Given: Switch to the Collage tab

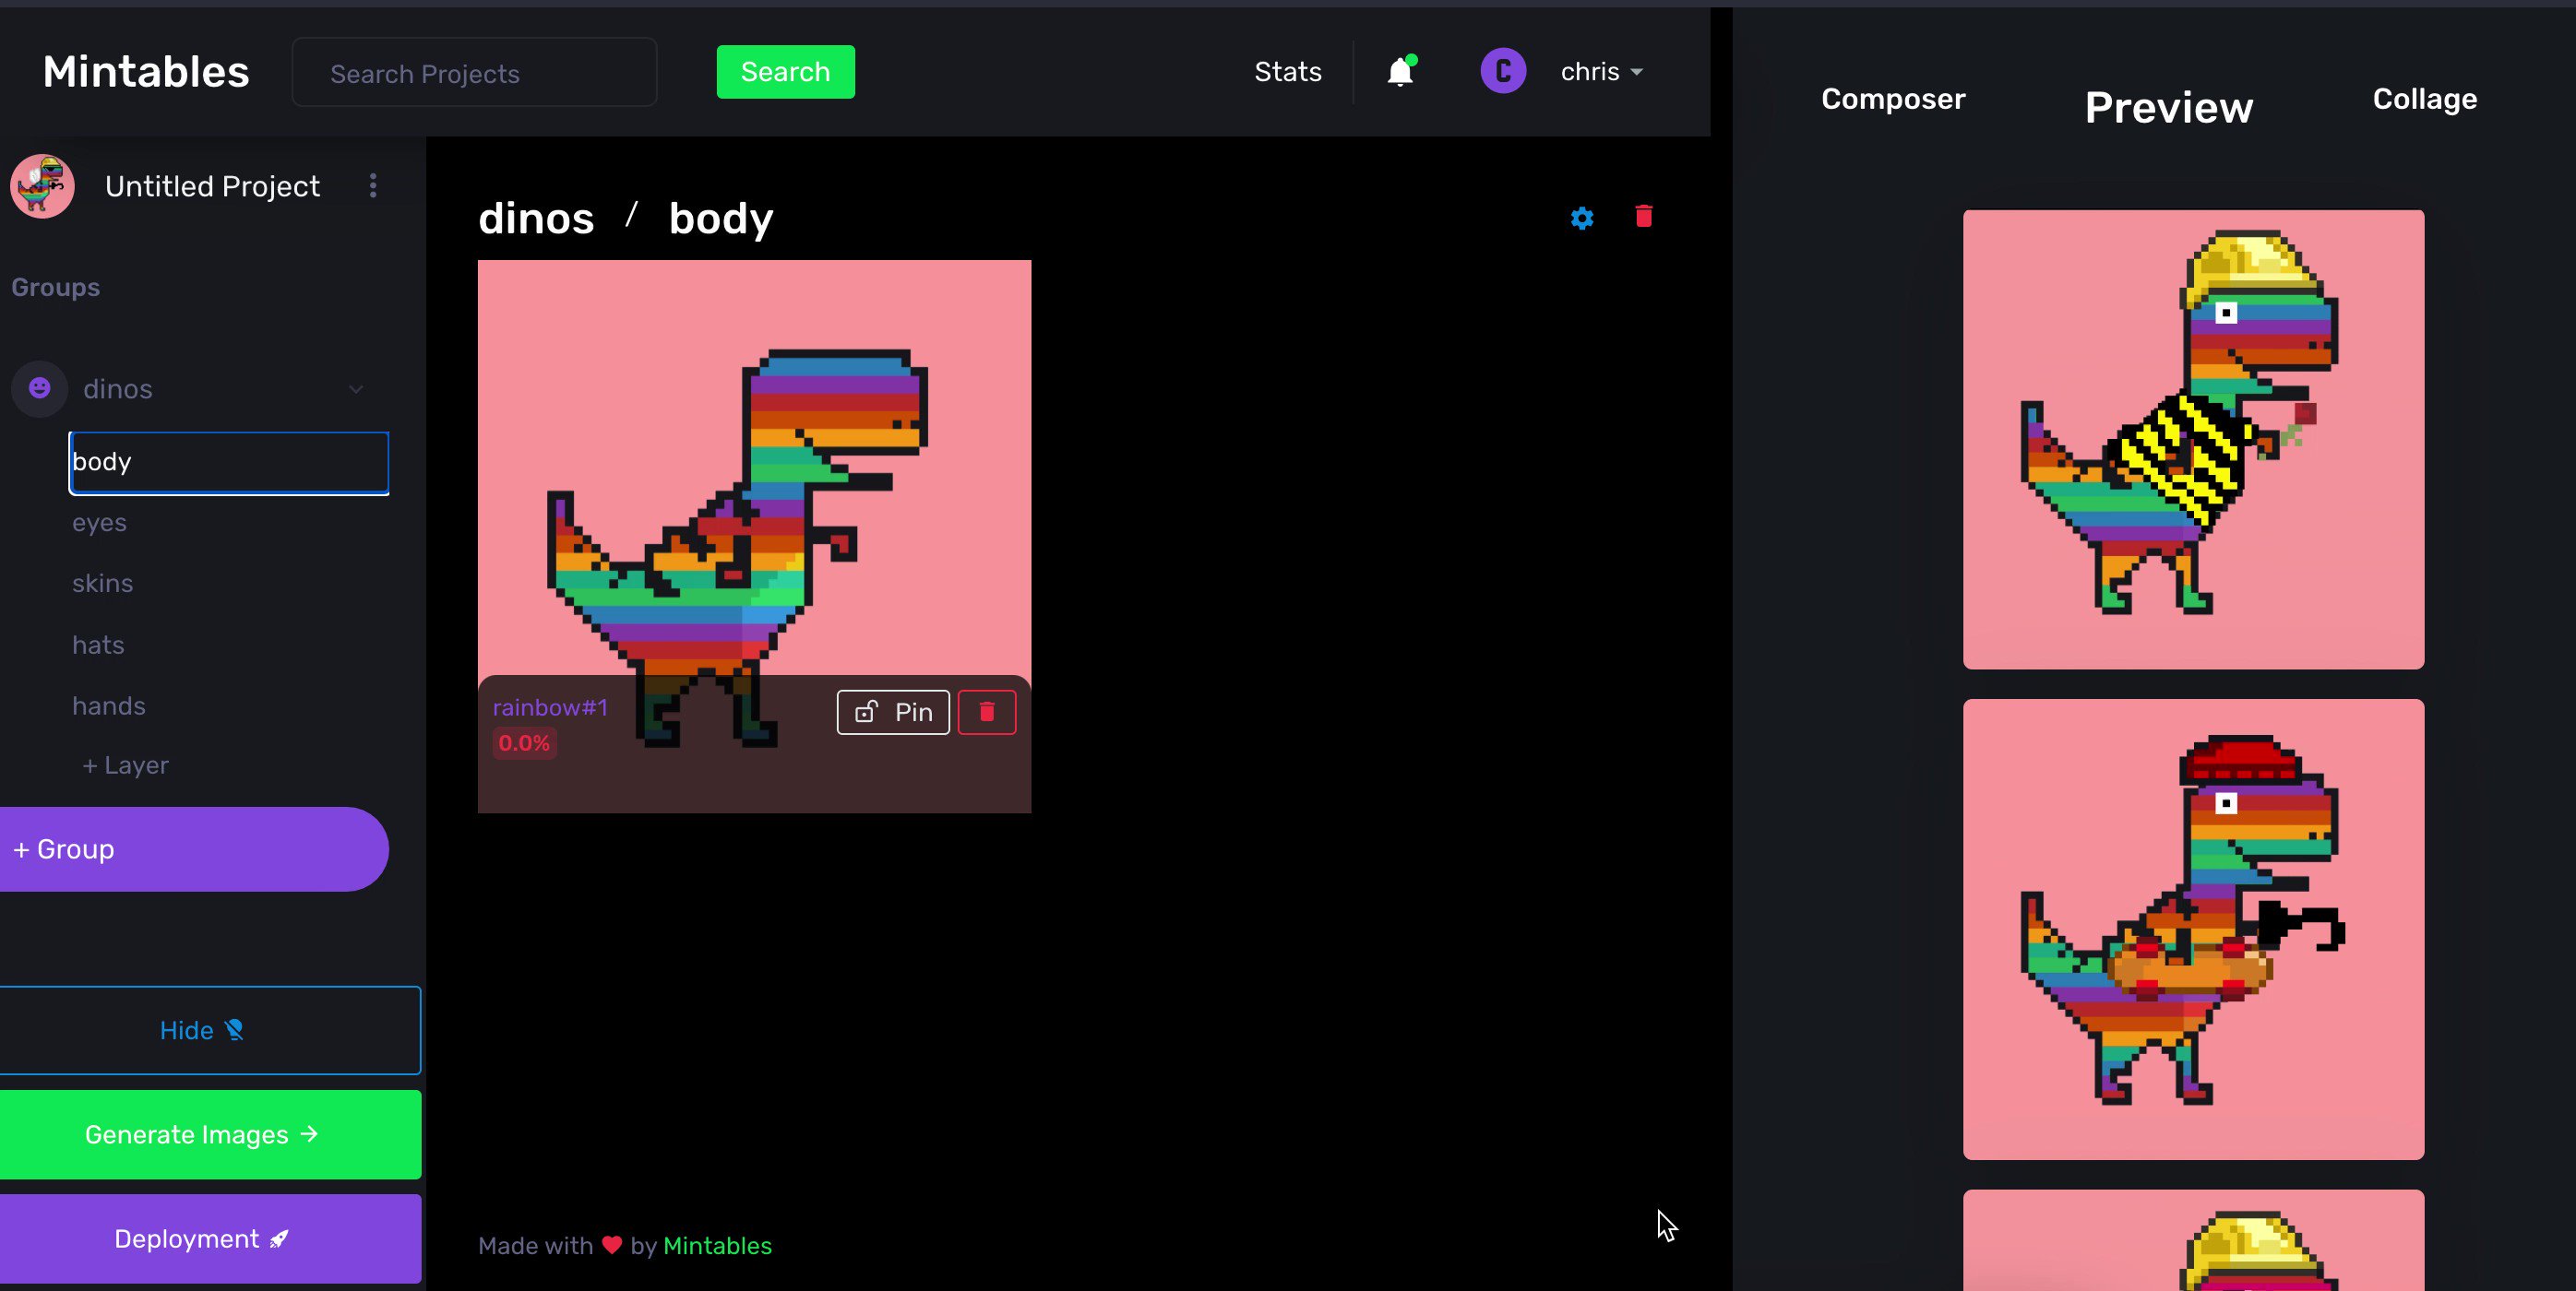Looking at the screenshot, I should pos(2424,99).
